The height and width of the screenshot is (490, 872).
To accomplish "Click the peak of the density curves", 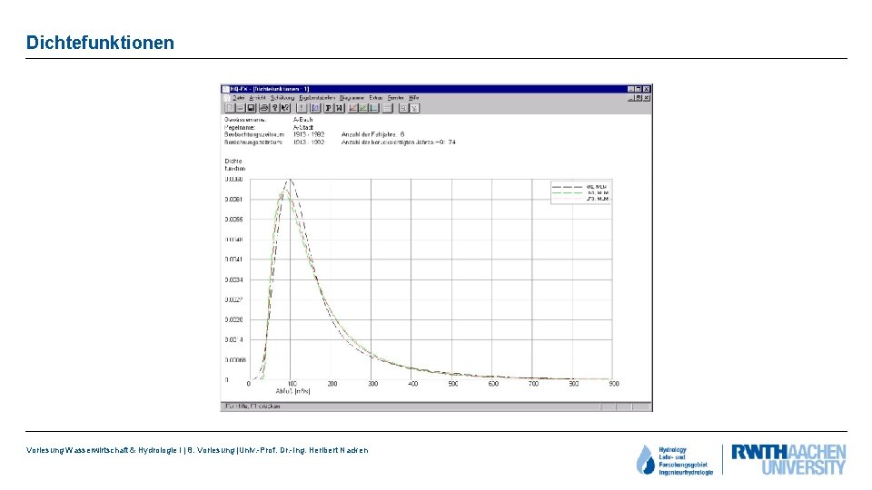I will (289, 180).
